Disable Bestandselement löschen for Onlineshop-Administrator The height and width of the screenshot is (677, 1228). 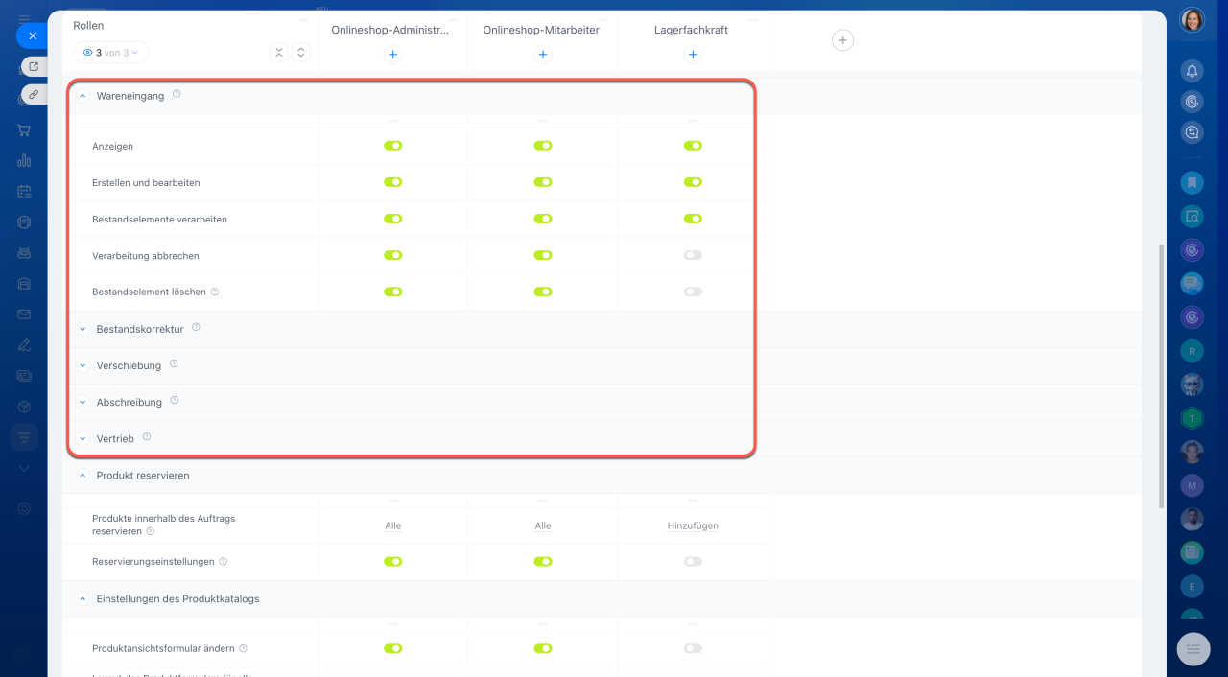coord(392,292)
